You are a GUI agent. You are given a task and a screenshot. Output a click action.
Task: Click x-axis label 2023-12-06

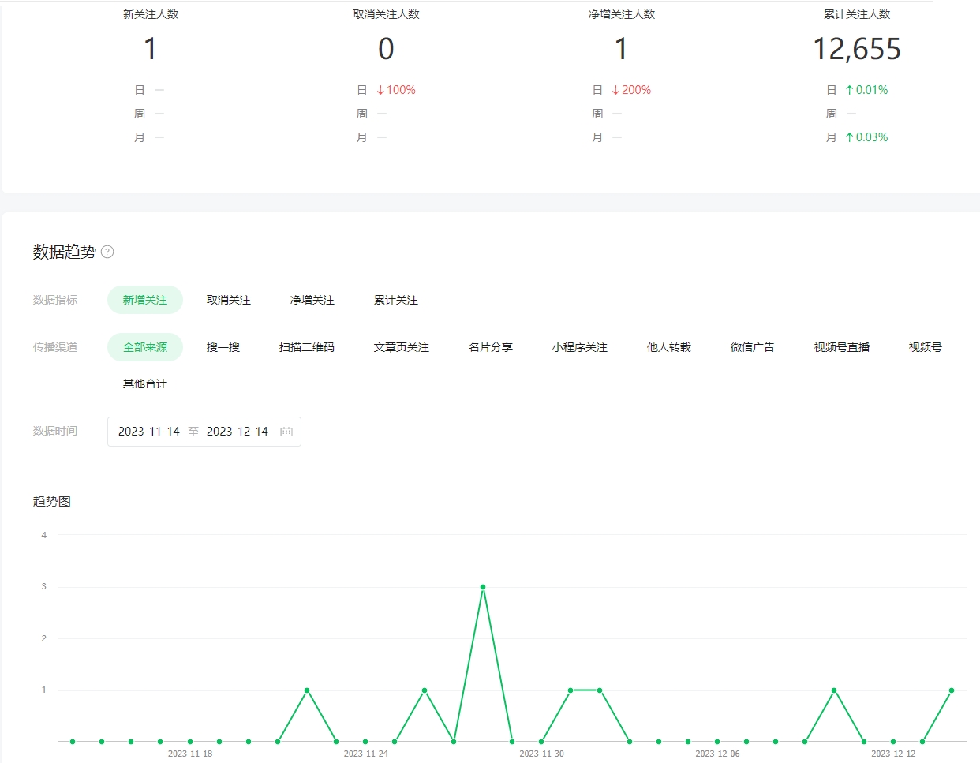click(718, 754)
